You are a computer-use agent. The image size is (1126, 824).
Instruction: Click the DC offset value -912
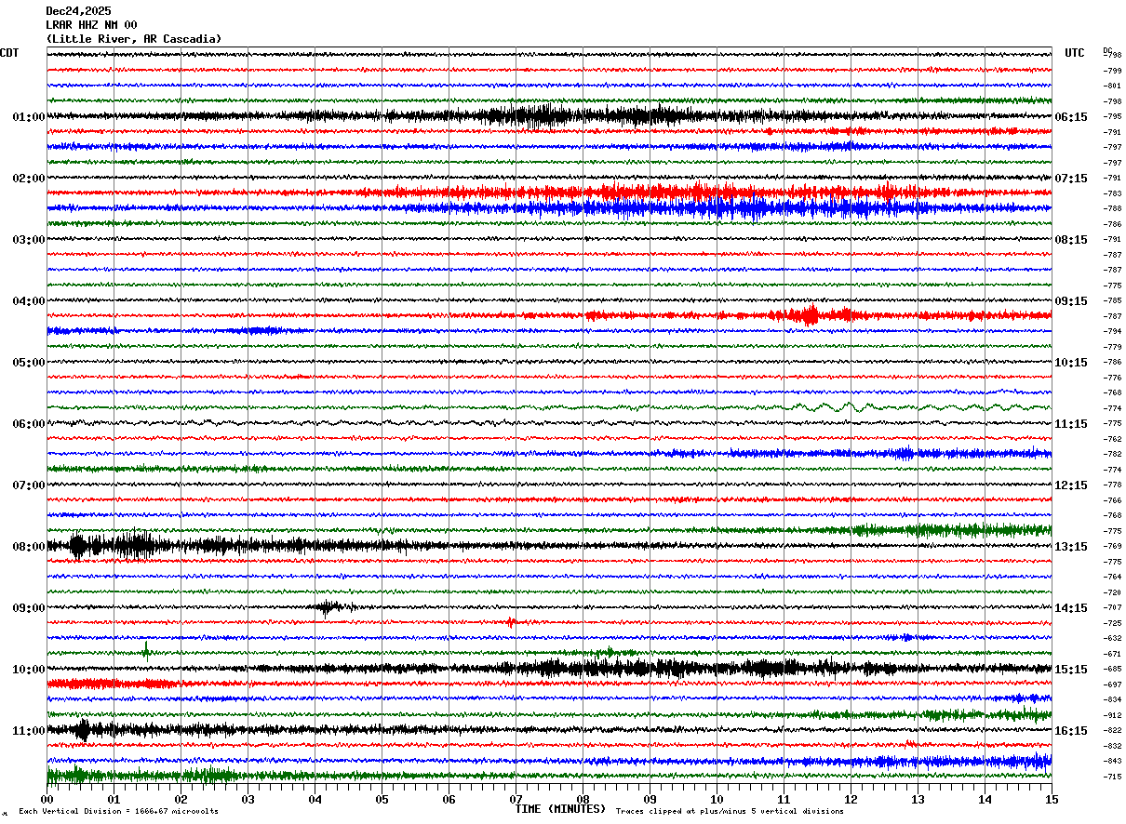1112,715
